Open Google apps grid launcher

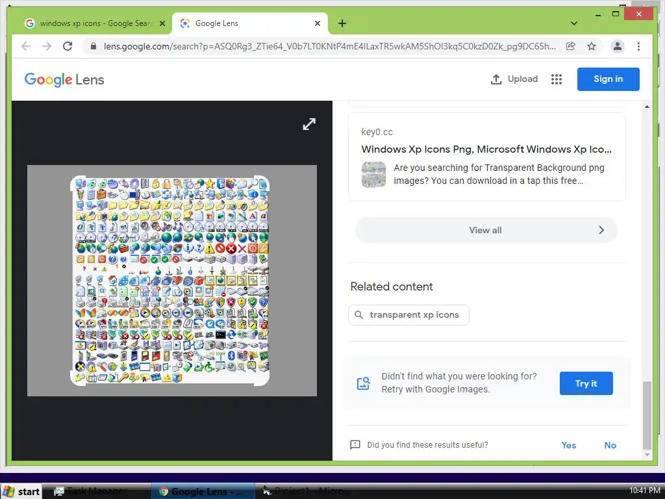[x=557, y=79]
